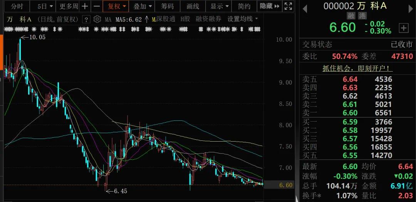
Task: Click the MA5:6.62 value label
Action: [128, 19]
